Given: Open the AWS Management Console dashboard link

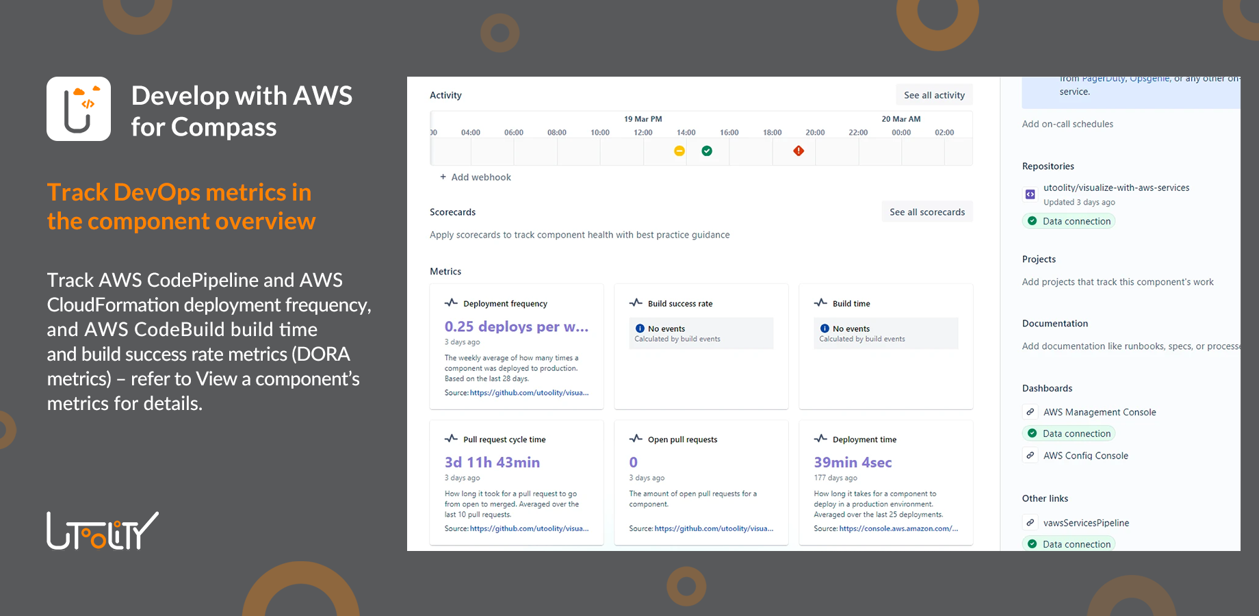Looking at the screenshot, I should point(1100,412).
